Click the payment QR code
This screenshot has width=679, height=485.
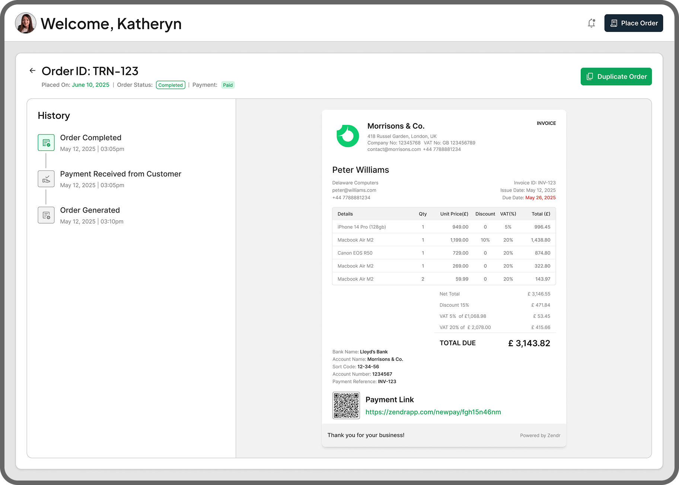point(346,405)
